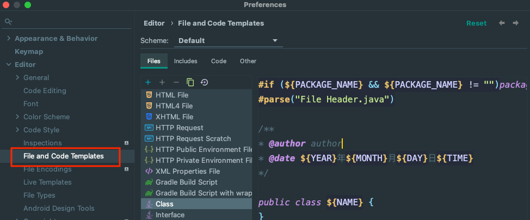
Task: Select the Interface template in list
Action: point(170,215)
